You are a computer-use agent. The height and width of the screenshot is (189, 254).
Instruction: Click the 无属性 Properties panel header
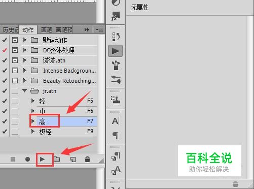[x=140, y=8]
